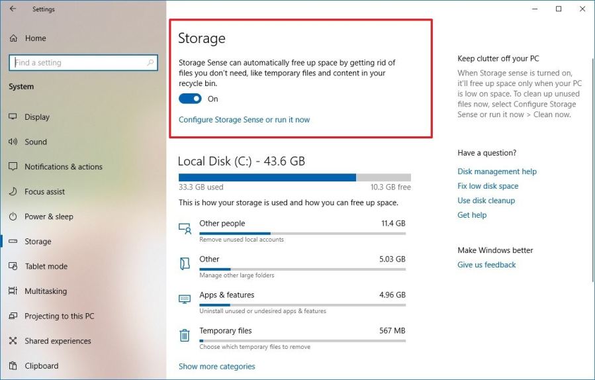Click Give us feedback link
This screenshot has height=380, width=595.
click(x=486, y=265)
